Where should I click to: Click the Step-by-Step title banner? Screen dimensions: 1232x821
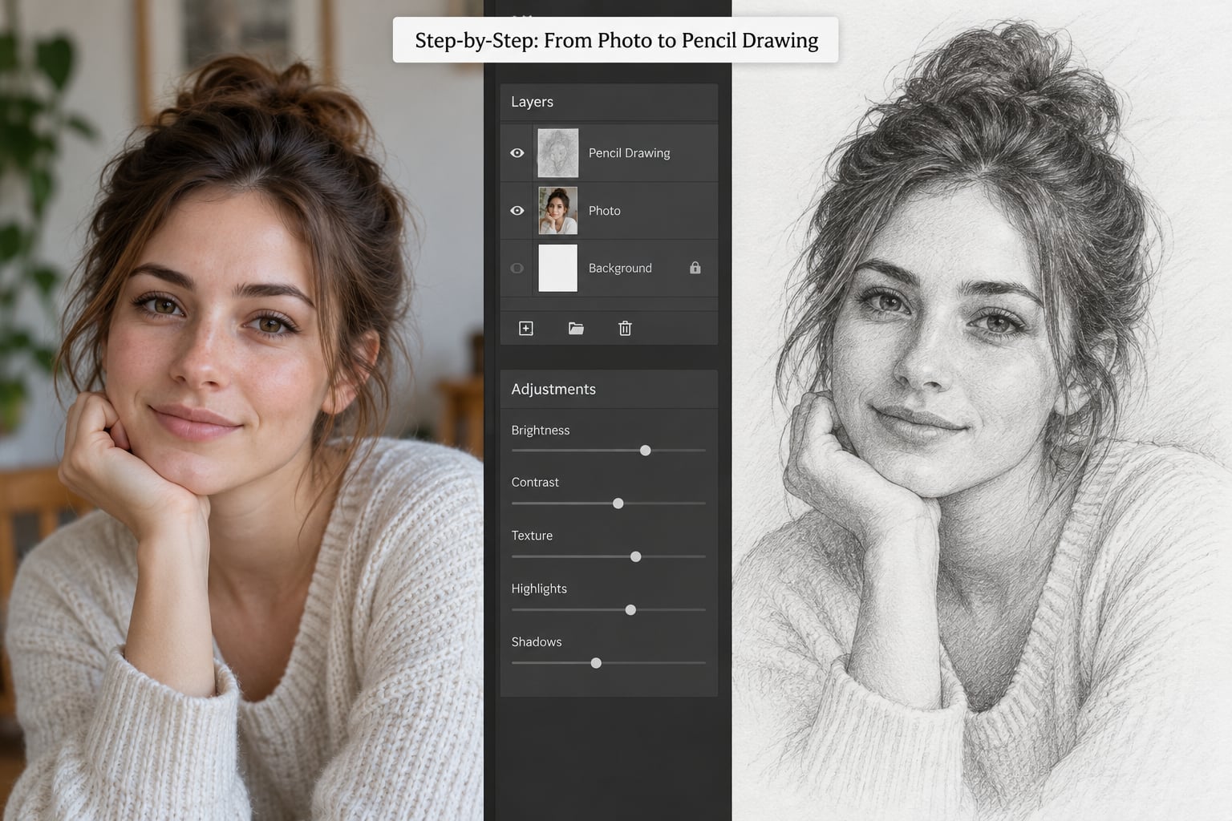(x=616, y=40)
